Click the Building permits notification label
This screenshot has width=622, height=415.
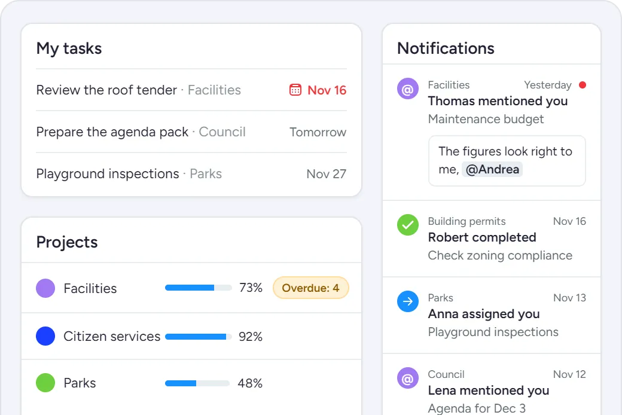coord(467,221)
